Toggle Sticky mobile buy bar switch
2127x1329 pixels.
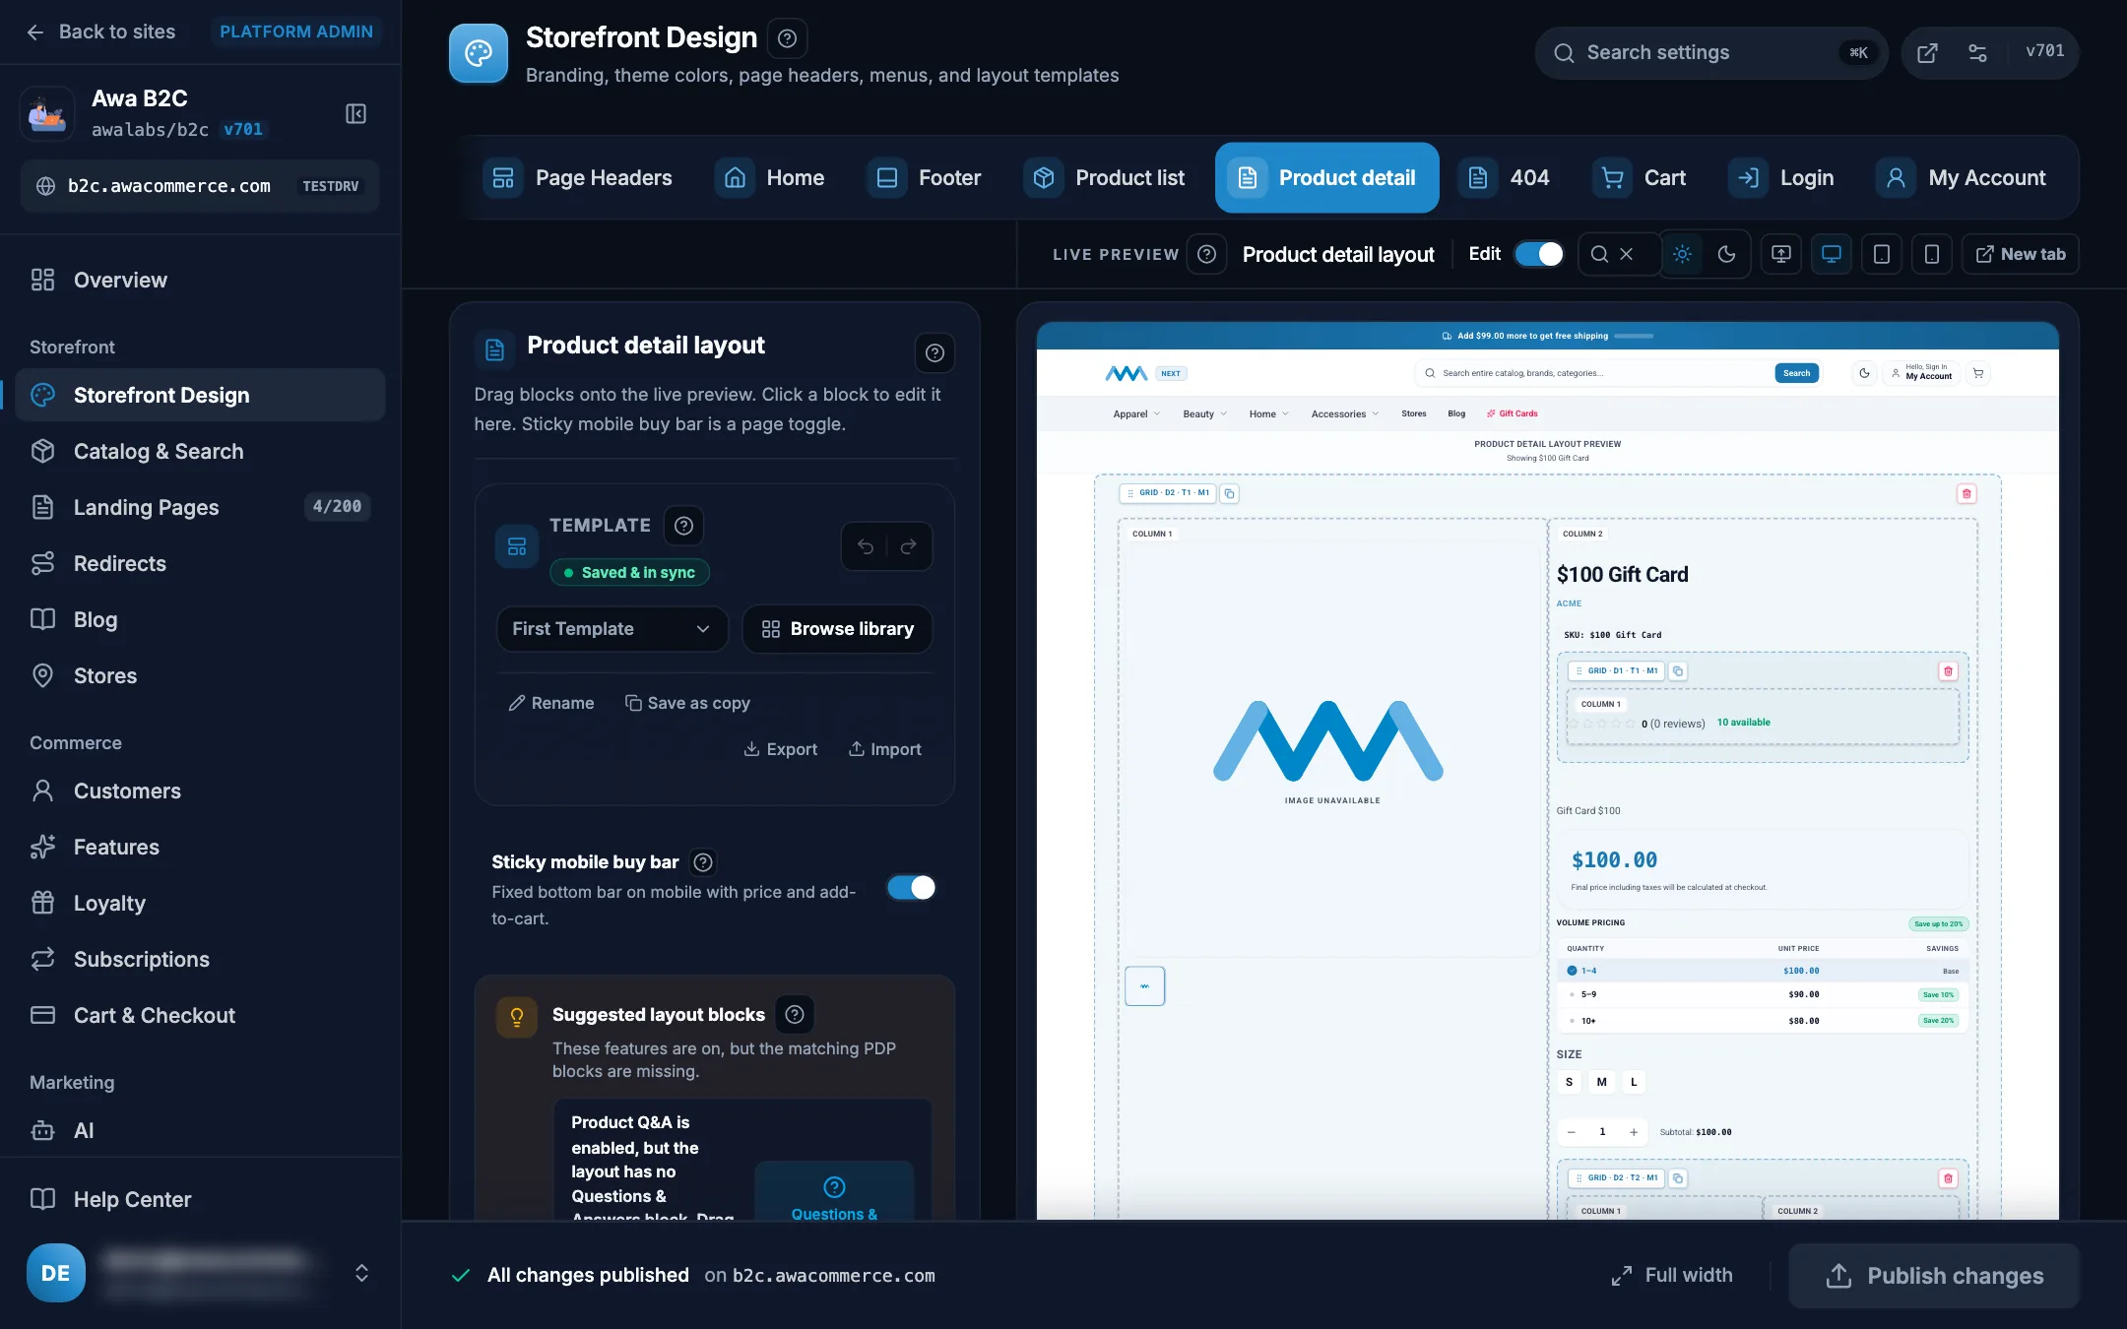click(x=911, y=888)
